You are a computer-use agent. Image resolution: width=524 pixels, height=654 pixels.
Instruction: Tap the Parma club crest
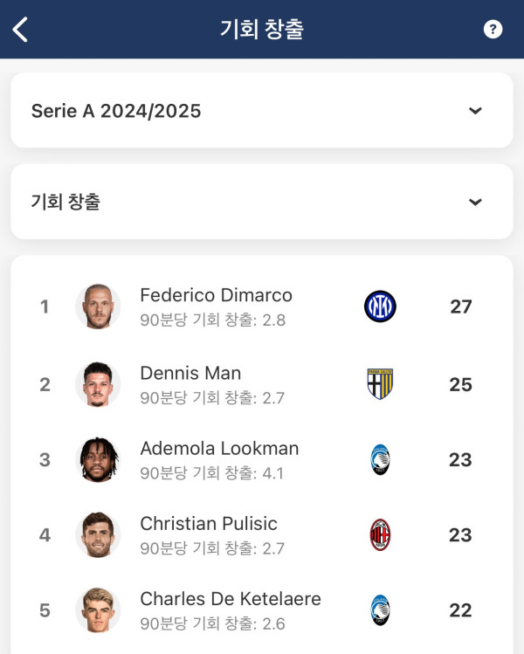pos(380,384)
